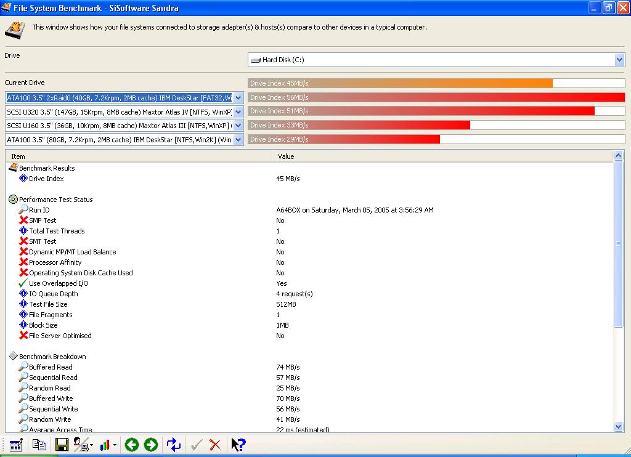Click the '74 MB/s' Buffered Read value
The height and width of the screenshot is (457, 631).
288,367
